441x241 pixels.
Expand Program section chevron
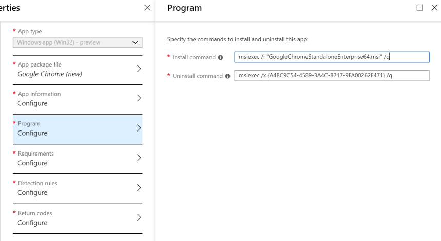[x=139, y=128]
